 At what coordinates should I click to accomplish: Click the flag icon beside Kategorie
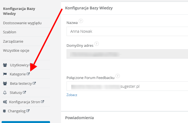point(4,74)
